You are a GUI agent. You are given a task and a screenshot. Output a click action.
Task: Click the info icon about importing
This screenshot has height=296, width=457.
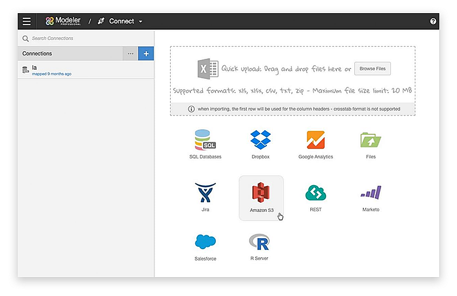[x=191, y=109]
